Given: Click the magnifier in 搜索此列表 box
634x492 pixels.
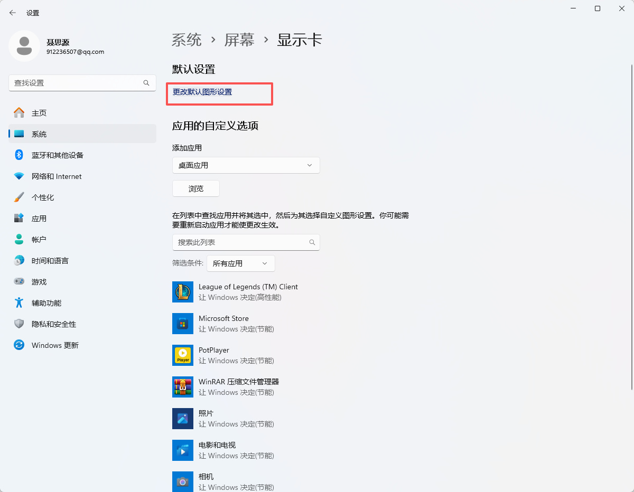Looking at the screenshot, I should point(312,242).
